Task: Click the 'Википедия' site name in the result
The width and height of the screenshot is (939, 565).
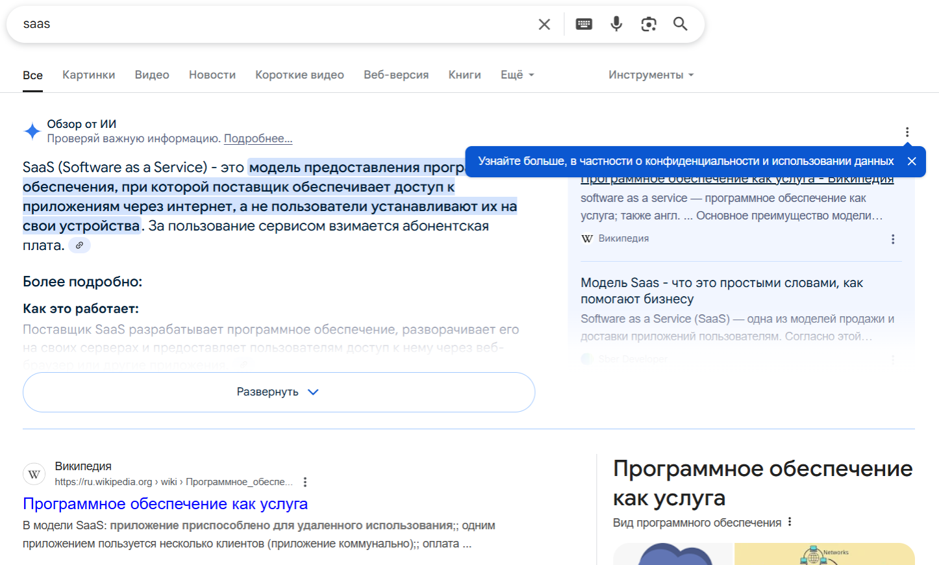Action: click(x=83, y=466)
